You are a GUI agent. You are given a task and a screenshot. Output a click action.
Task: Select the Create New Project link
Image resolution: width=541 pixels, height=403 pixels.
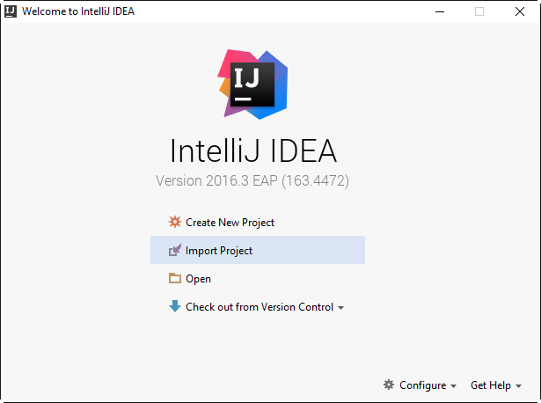click(x=230, y=223)
